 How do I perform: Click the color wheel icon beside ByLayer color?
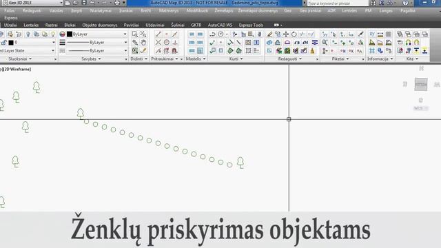pos(63,34)
